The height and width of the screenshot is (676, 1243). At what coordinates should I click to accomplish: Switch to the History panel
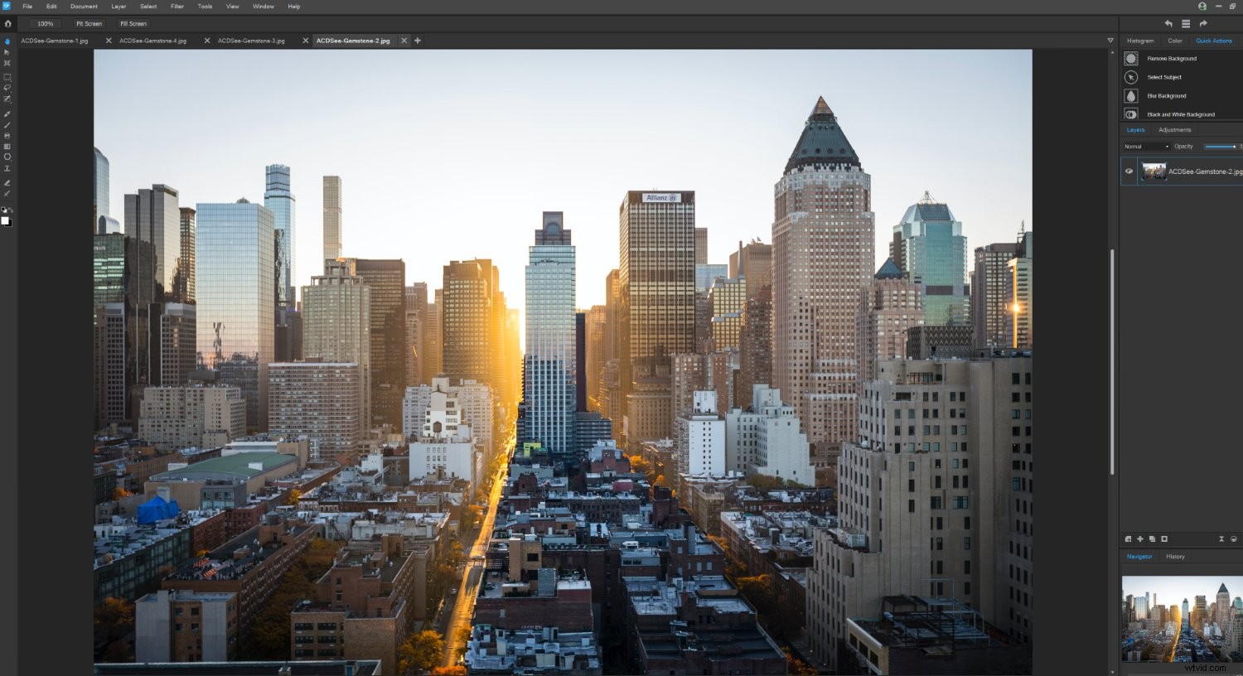[1175, 556]
